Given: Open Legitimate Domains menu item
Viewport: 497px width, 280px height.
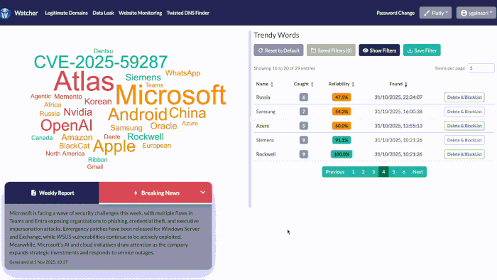Looking at the screenshot, I should tap(66, 13).
